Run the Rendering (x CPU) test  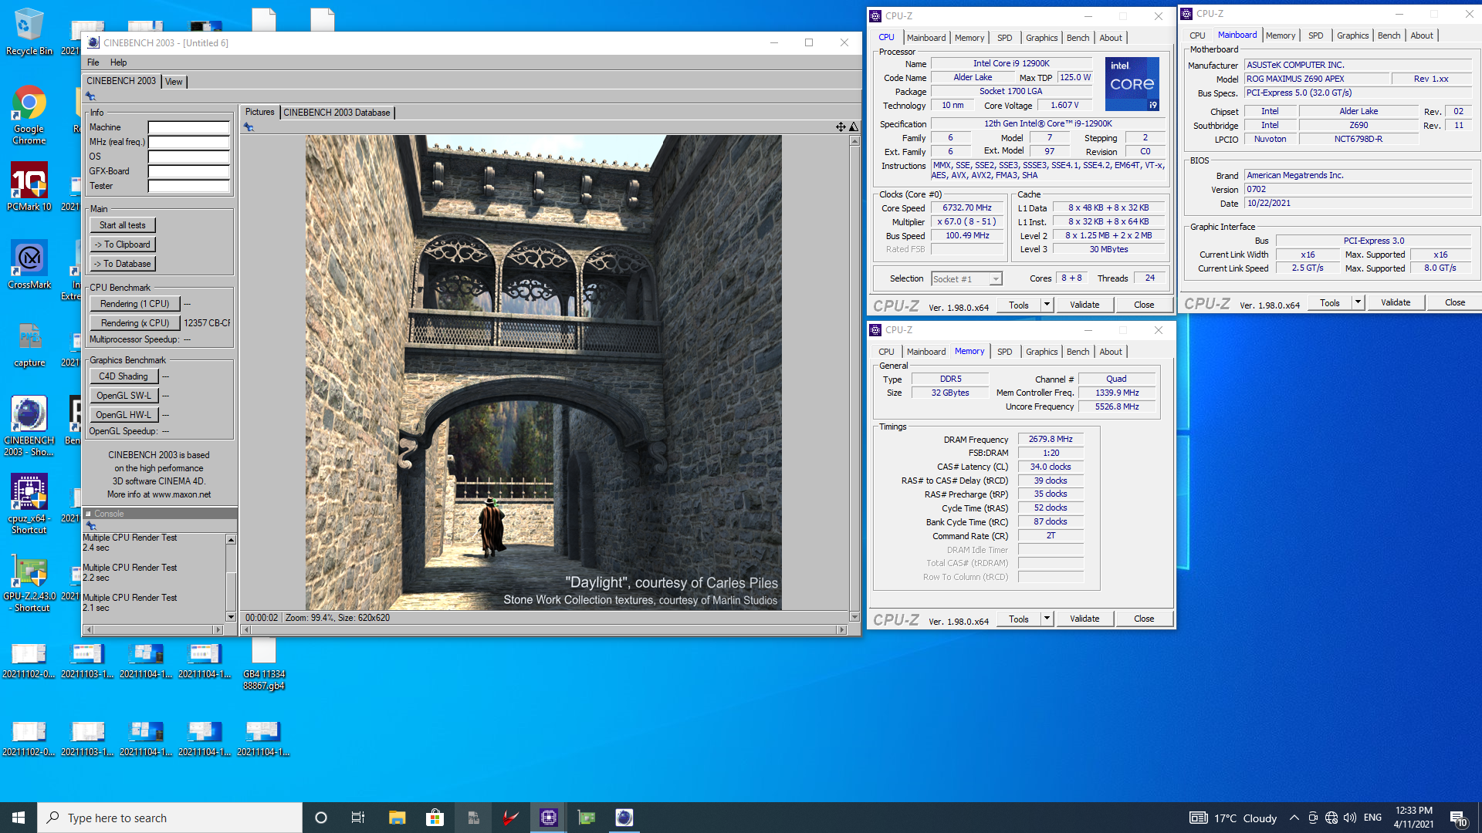click(135, 323)
